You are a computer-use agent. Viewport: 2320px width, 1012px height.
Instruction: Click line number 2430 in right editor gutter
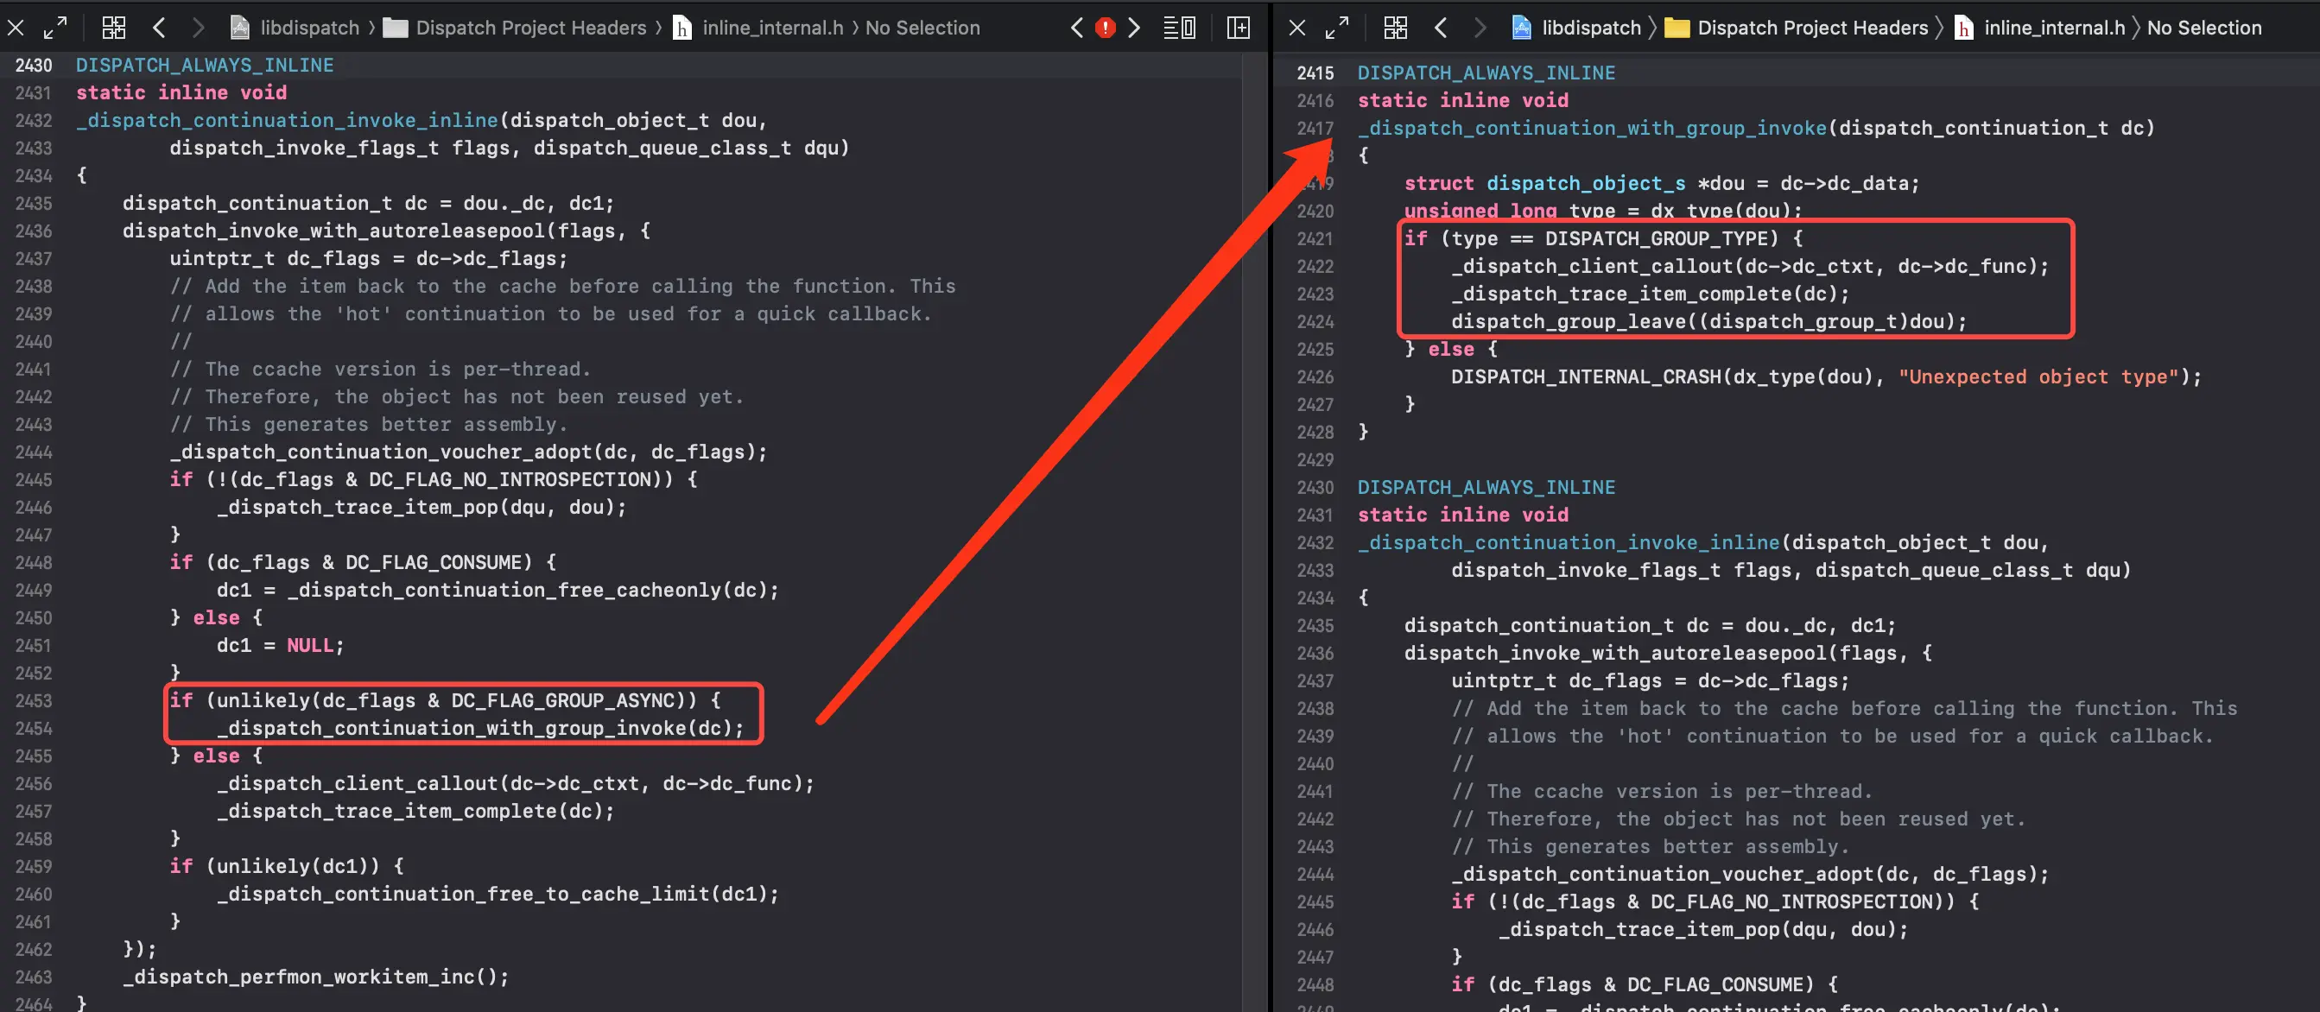[1315, 487]
